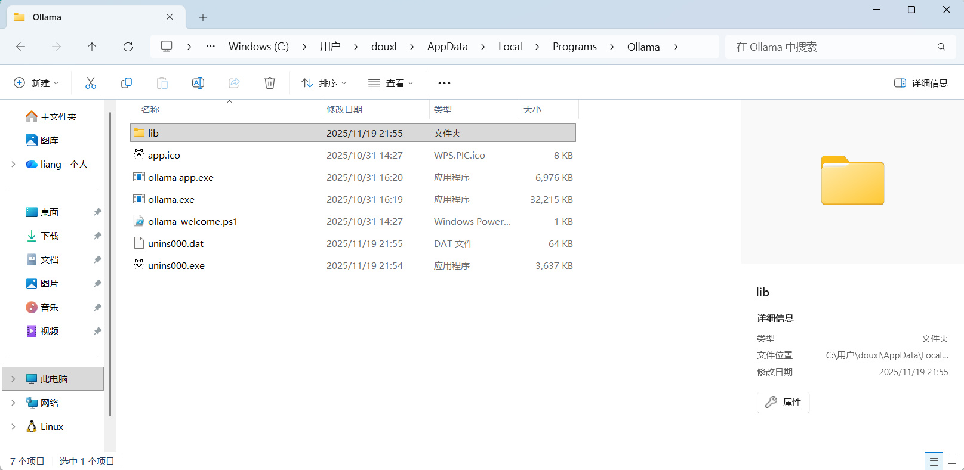Expand the 网络 tree node

[x=13, y=403]
